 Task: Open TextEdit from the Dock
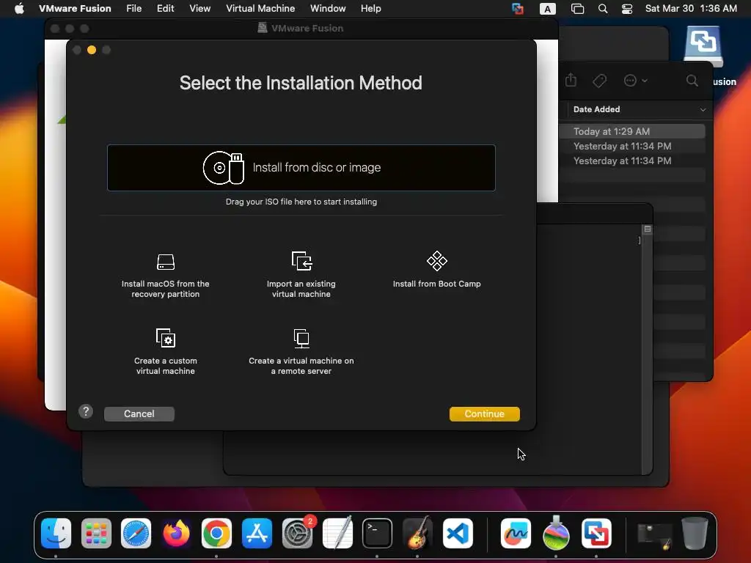[337, 533]
